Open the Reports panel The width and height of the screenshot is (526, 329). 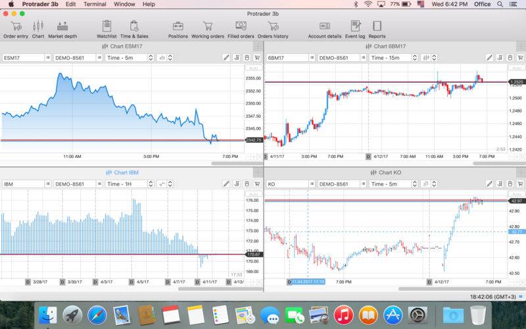click(x=377, y=30)
